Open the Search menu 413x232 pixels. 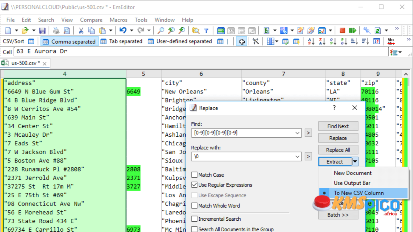tap(46, 20)
